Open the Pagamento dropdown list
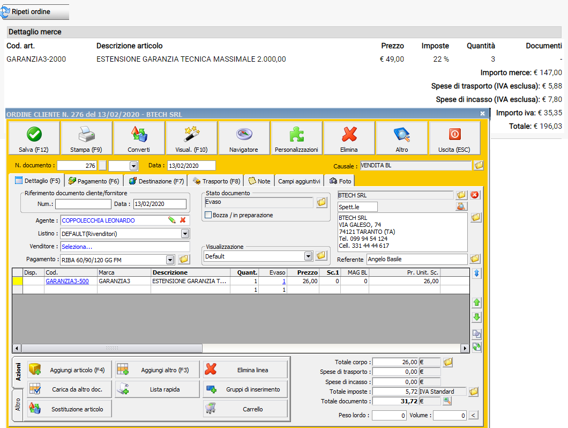Screen dimensions: 568x428 click(x=170, y=260)
